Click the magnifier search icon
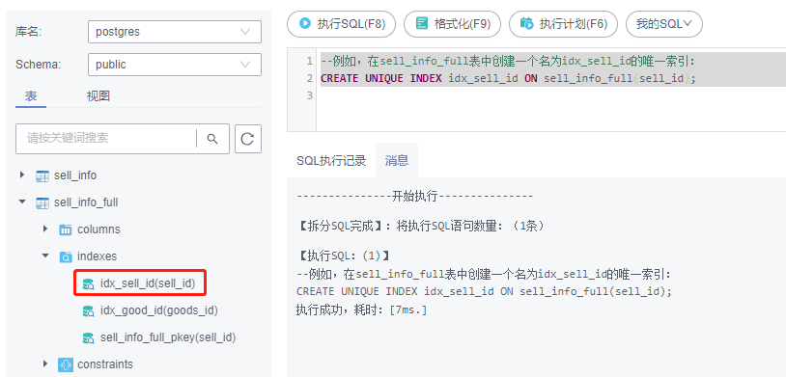This screenshot has height=377, width=786. (x=212, y=139)
